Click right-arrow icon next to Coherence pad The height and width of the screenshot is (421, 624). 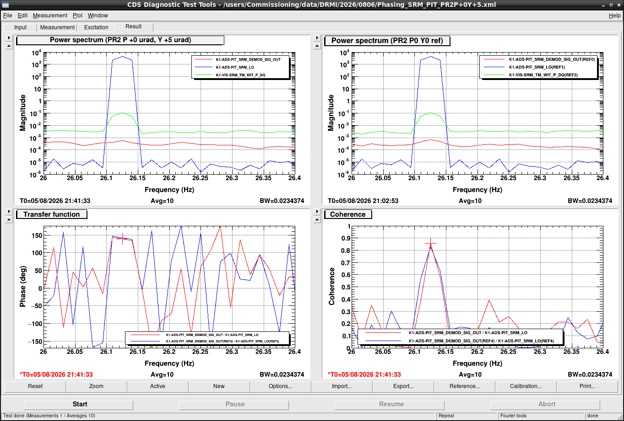pos(317,212)
